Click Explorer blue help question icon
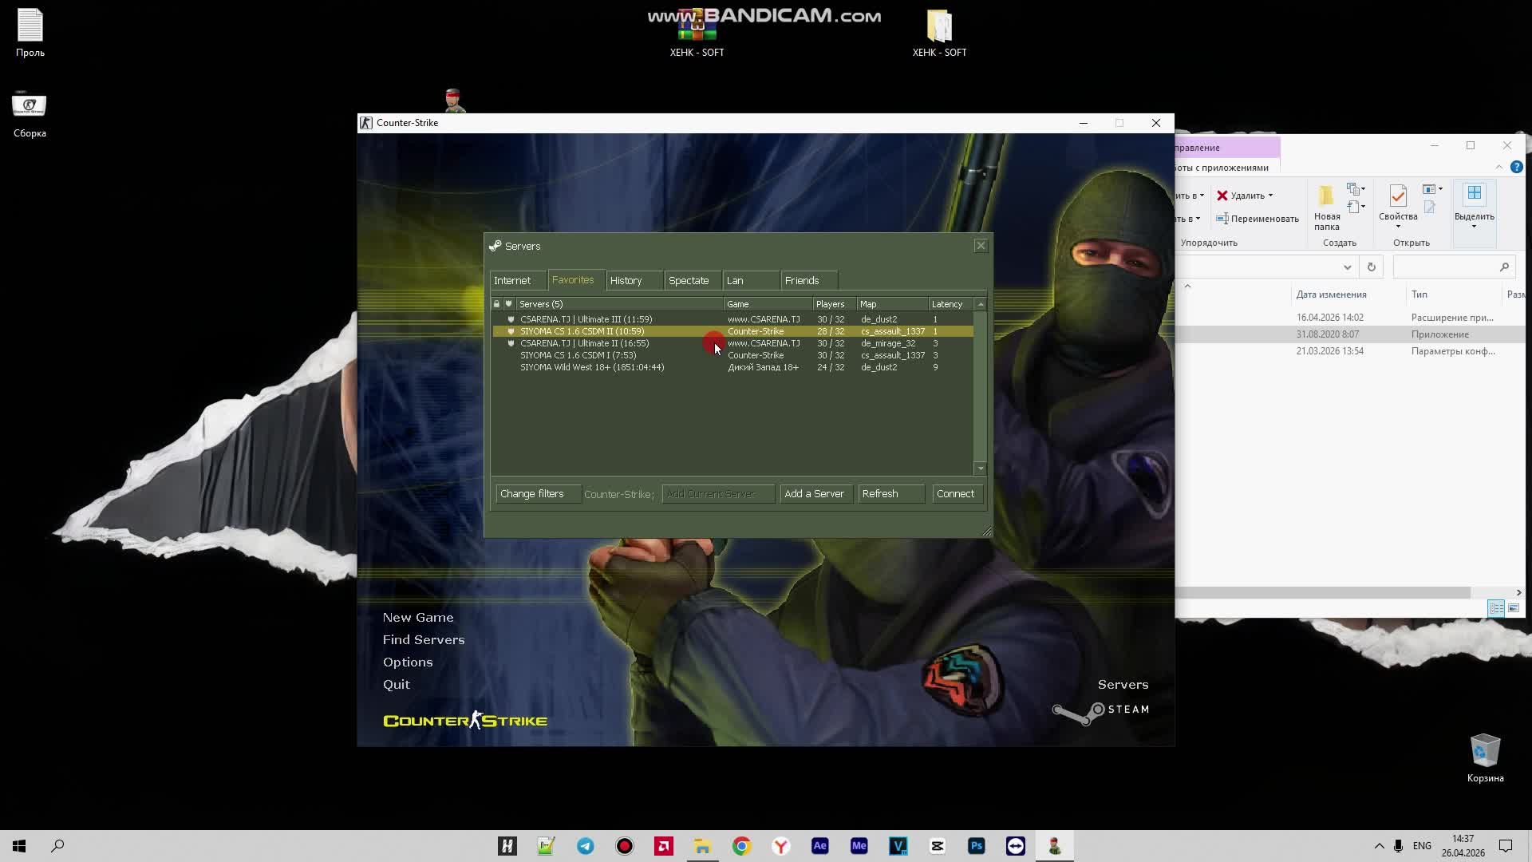Image resolution: width=1532 pixels, height=862 pixels. click(x=1516, y=167)
